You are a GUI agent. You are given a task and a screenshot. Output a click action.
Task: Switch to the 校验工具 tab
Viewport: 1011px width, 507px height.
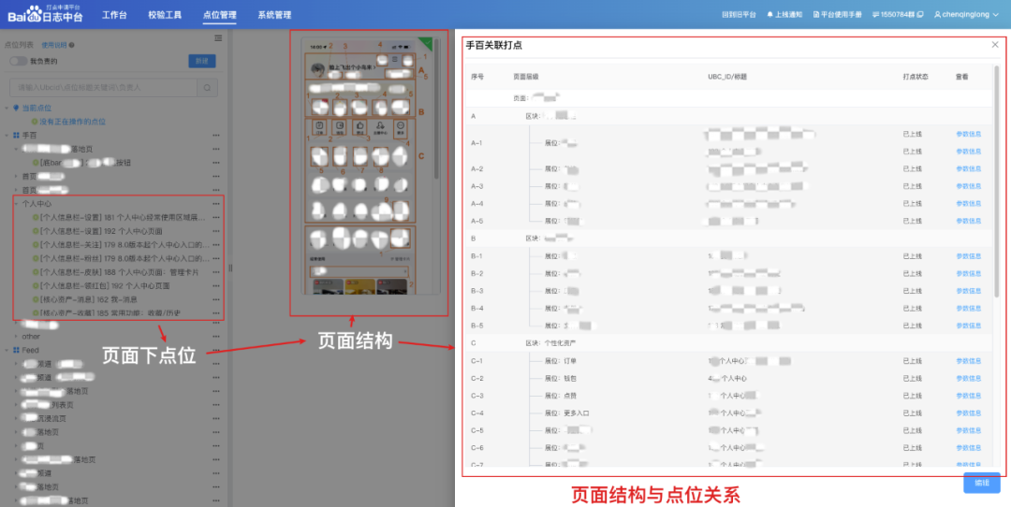click(x=165, y=15)
